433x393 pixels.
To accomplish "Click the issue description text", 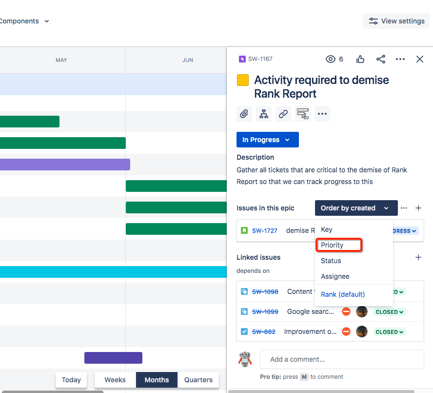I will pos(322,176).
